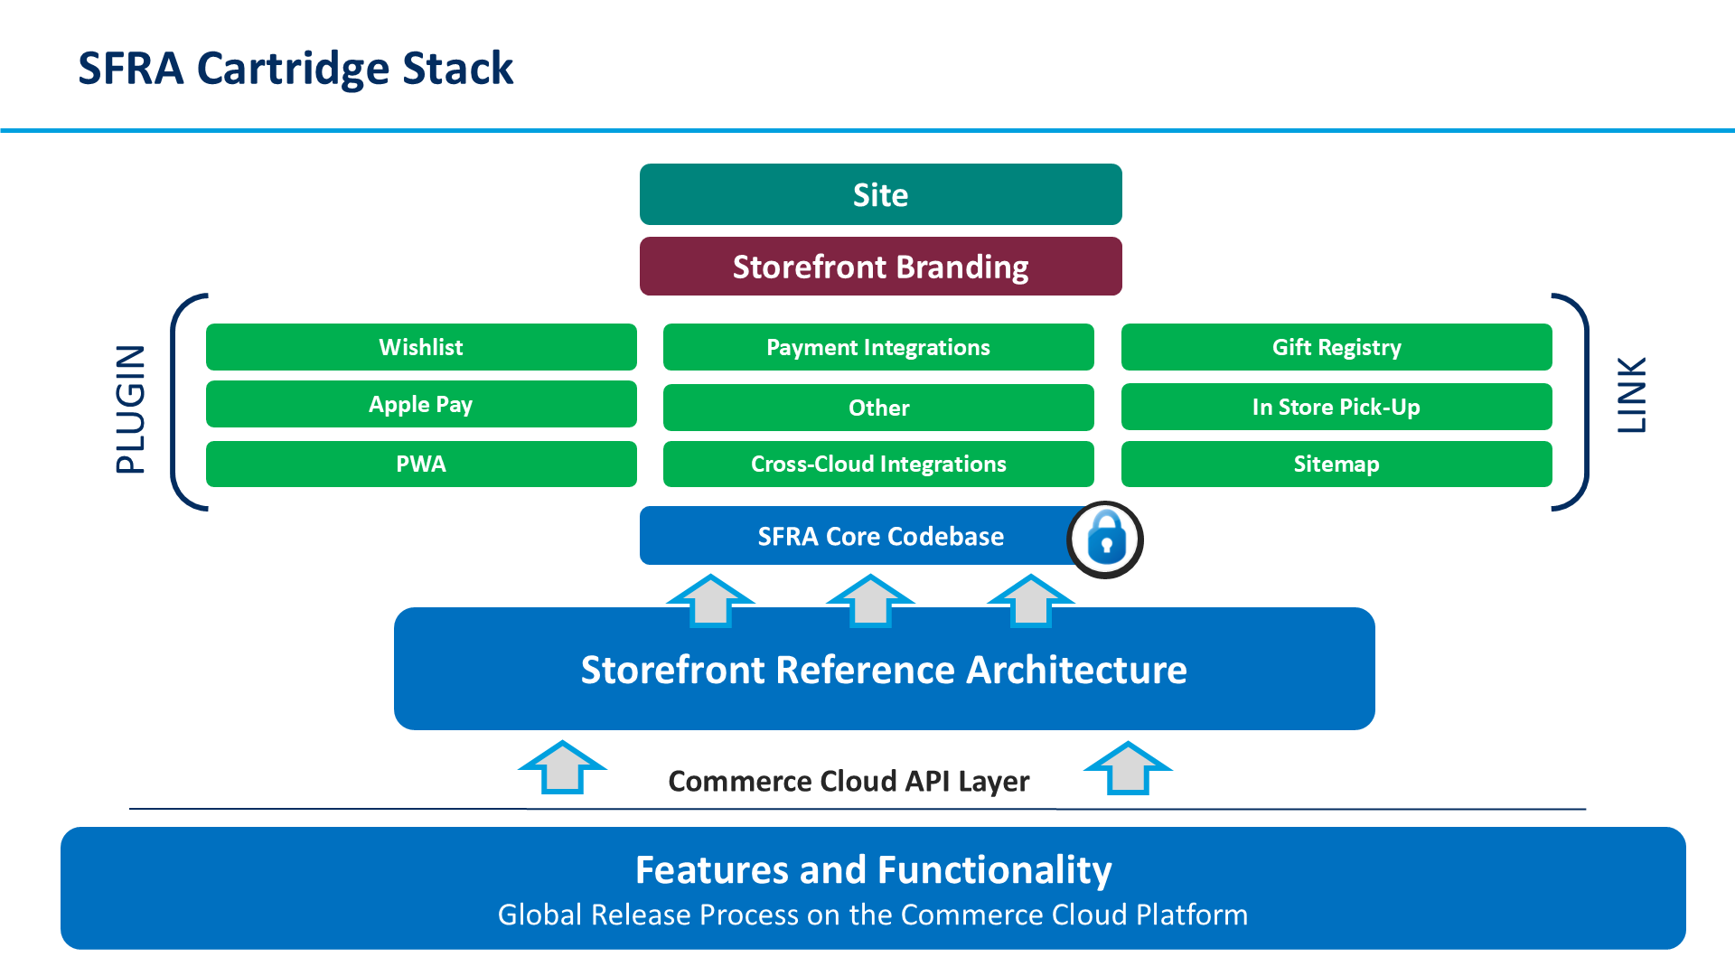The width and height of the screenshot is (1735, 976).
Task: Click the In Store Pick-Up box
Action: tap(1336, 407)
